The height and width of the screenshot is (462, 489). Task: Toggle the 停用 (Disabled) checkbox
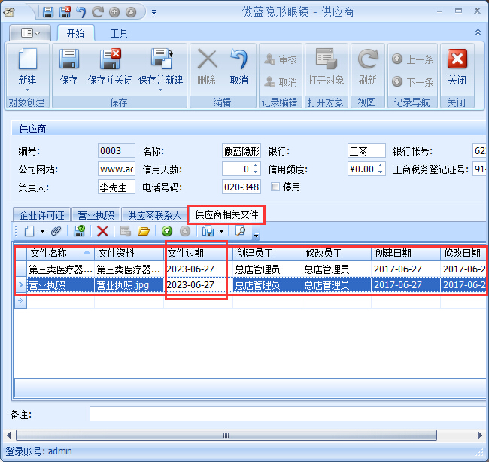click(x=275, y=187)
